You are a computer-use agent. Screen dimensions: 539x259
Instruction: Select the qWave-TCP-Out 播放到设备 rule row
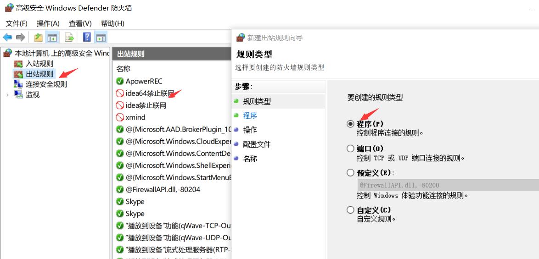pyautogui.click(x=172, y=226)
